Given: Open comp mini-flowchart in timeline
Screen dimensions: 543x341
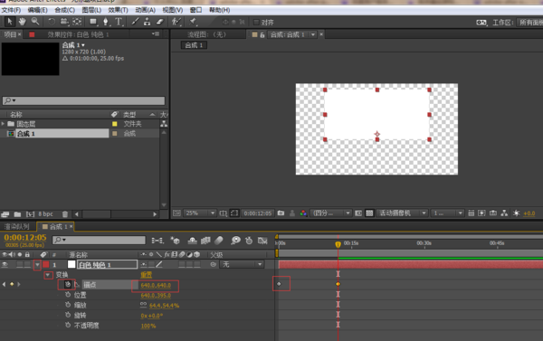Looking at the screenshot, I should pyautogui.click(x=157, y=241).
